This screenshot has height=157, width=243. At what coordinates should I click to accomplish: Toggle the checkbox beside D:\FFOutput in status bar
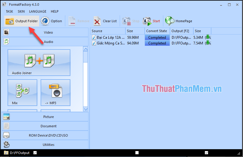coord(35,153)
